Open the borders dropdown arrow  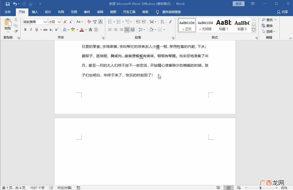[164, 30]
